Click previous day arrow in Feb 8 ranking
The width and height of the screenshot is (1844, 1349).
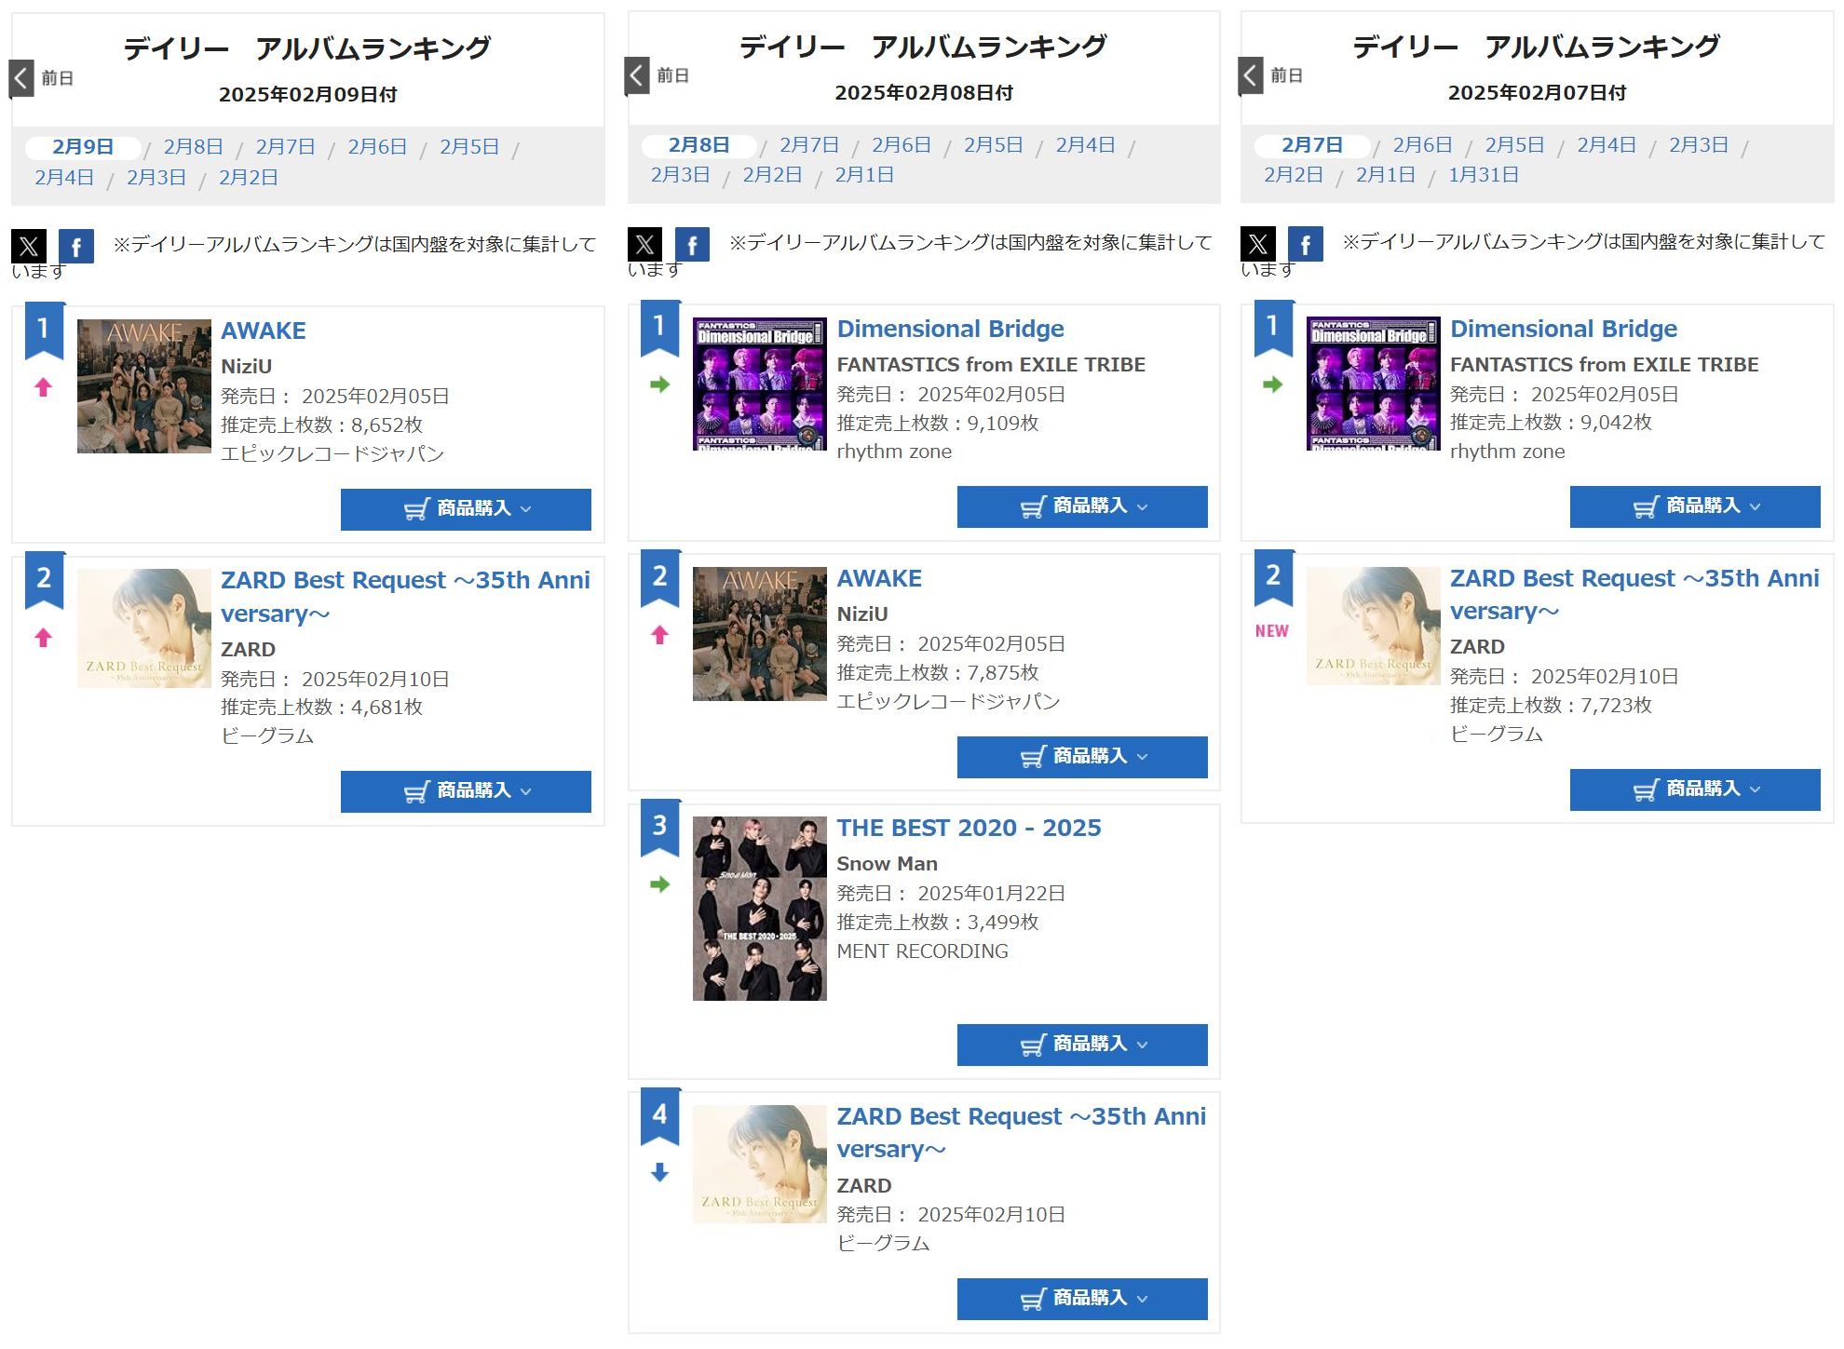(x=637, y=75)
